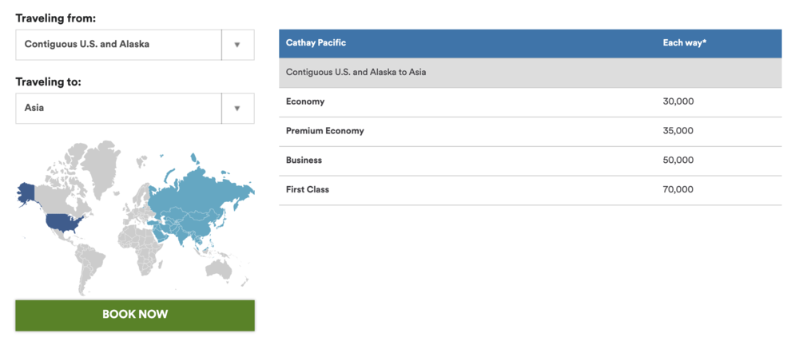Click the Traveling to dropdown arrow
Screen dimensions: 799x345
pyautogui.click(x=237, y=109)
